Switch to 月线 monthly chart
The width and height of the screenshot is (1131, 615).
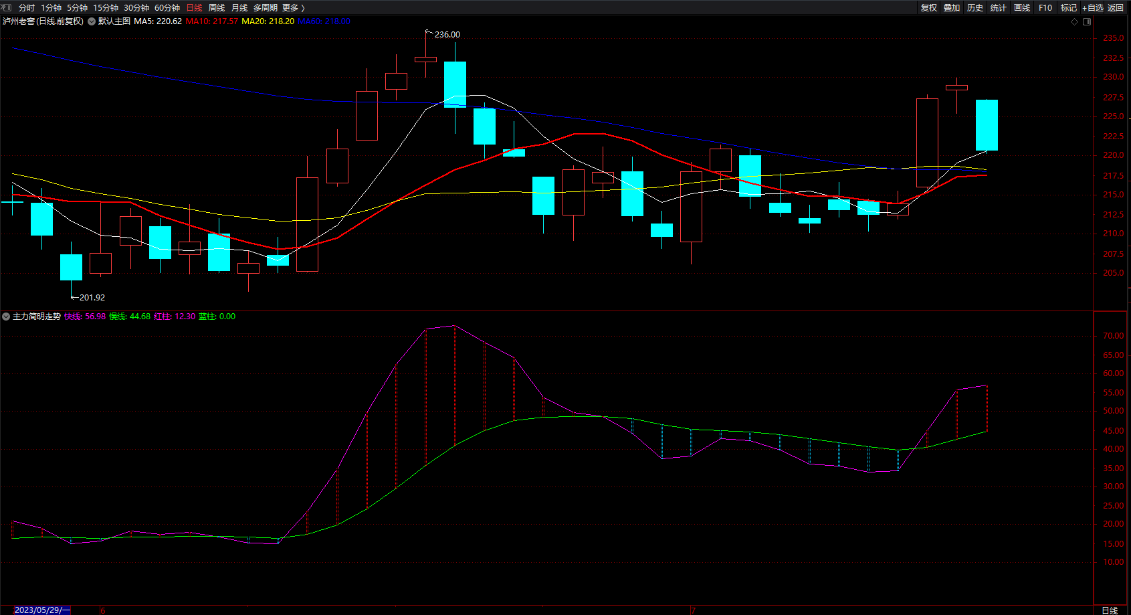pyautogui.click(x=239, y=8)
